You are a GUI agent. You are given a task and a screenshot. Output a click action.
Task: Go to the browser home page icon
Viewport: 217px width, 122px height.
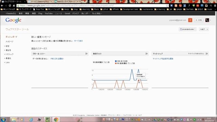click(x=14, y=6)
